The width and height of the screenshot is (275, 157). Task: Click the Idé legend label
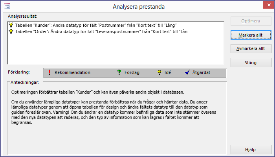coord(168,72)
